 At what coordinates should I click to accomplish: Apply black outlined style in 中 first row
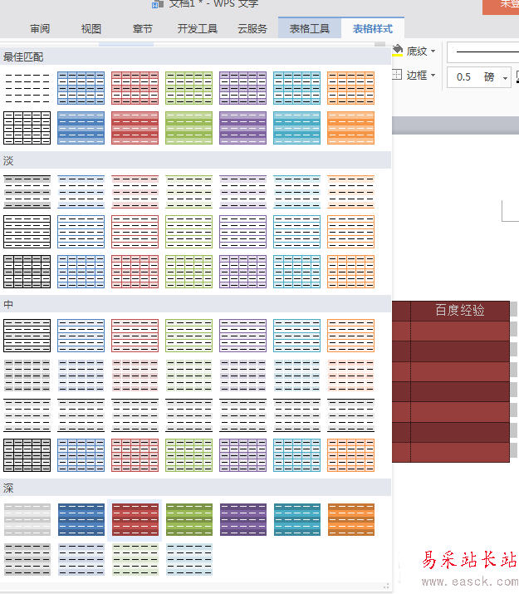point(27,336)
